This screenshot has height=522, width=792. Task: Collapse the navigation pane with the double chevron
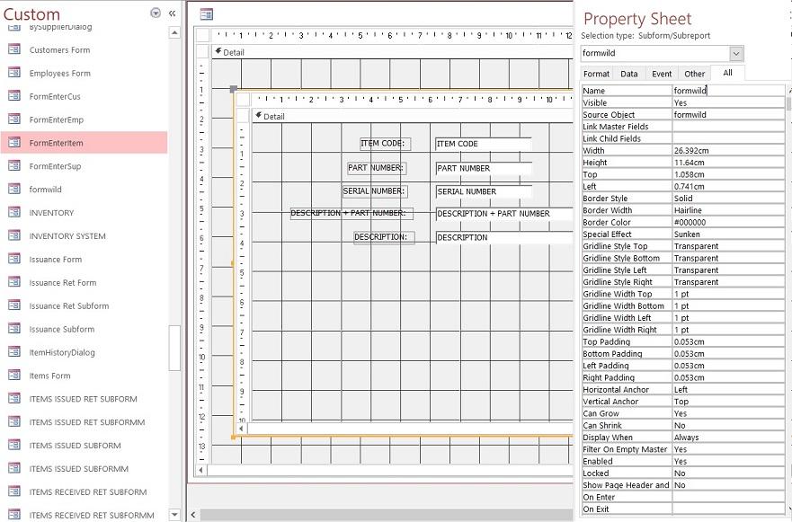pyautogui.click(x=173, y=13)
